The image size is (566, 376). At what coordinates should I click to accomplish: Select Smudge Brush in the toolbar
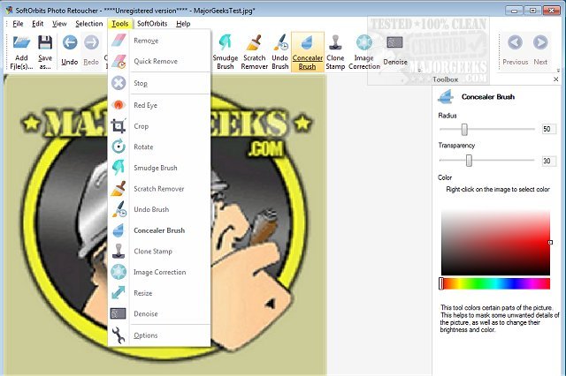226,51
